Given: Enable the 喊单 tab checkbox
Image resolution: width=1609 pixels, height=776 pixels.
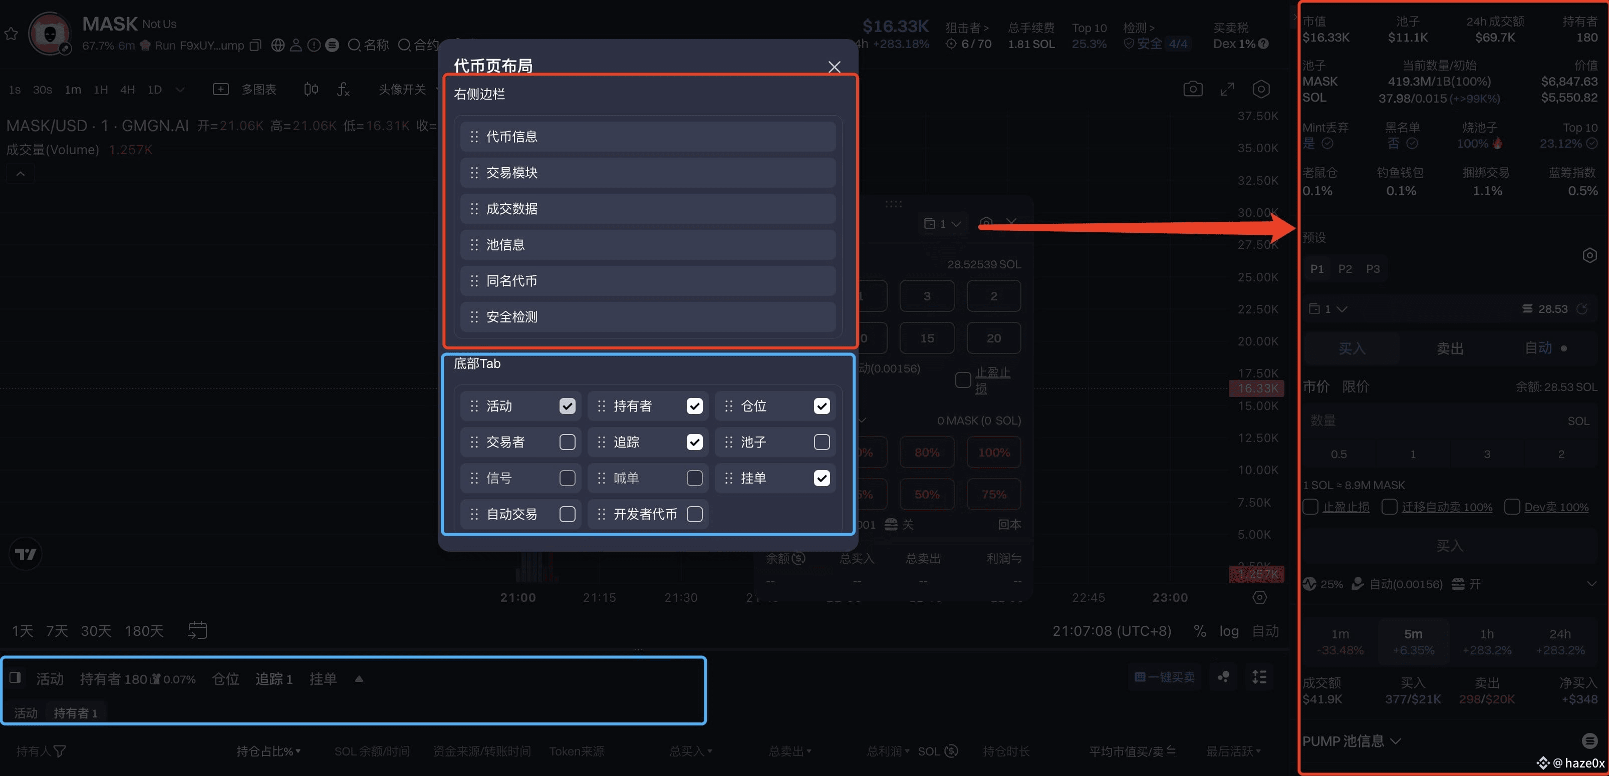Looking at the screenshot, I should click(x=695, y=478).
